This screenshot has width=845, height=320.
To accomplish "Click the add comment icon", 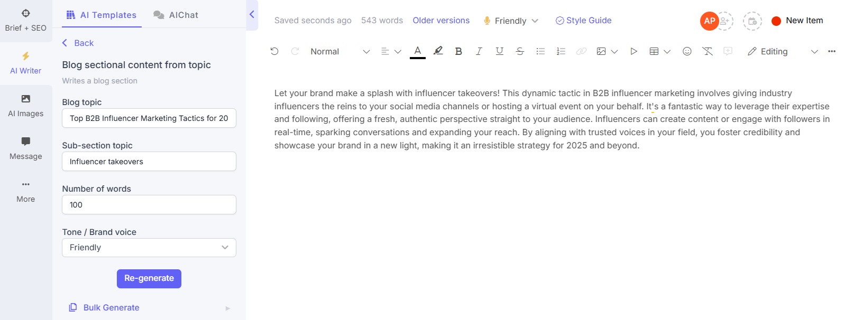I will point(728,51).
